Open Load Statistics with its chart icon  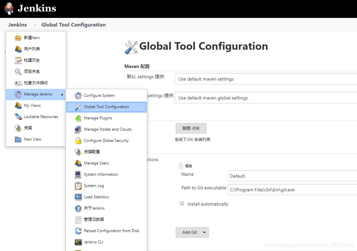pyautogui.click(x=78, y=197)
